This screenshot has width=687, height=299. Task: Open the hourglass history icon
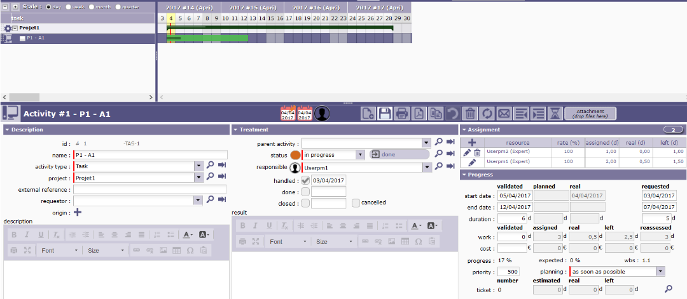(555, 114)
